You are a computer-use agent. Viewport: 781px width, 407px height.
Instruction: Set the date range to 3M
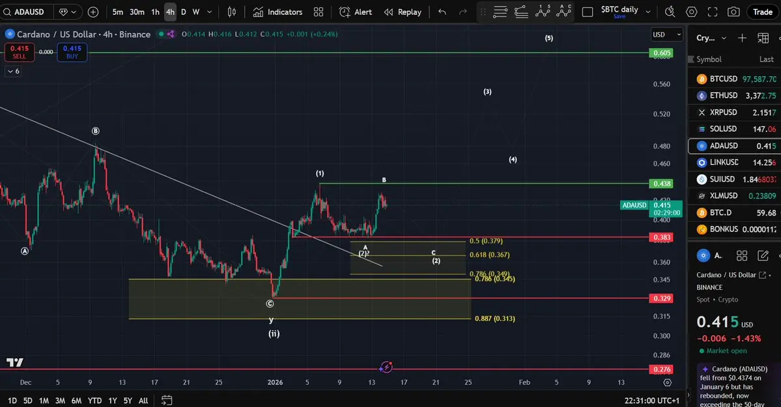coord(60,400)
